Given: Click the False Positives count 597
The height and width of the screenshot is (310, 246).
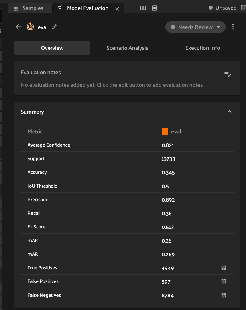Looking at the screenshot, I should [x=166, y=282].
